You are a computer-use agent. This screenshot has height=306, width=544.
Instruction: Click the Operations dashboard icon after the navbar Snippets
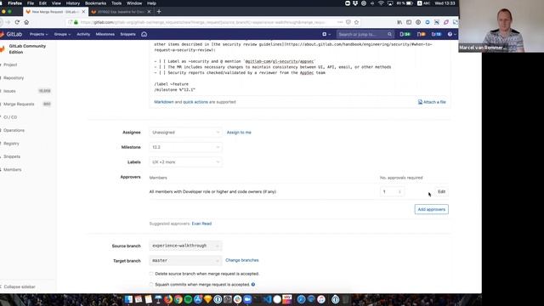coord(144,34)
